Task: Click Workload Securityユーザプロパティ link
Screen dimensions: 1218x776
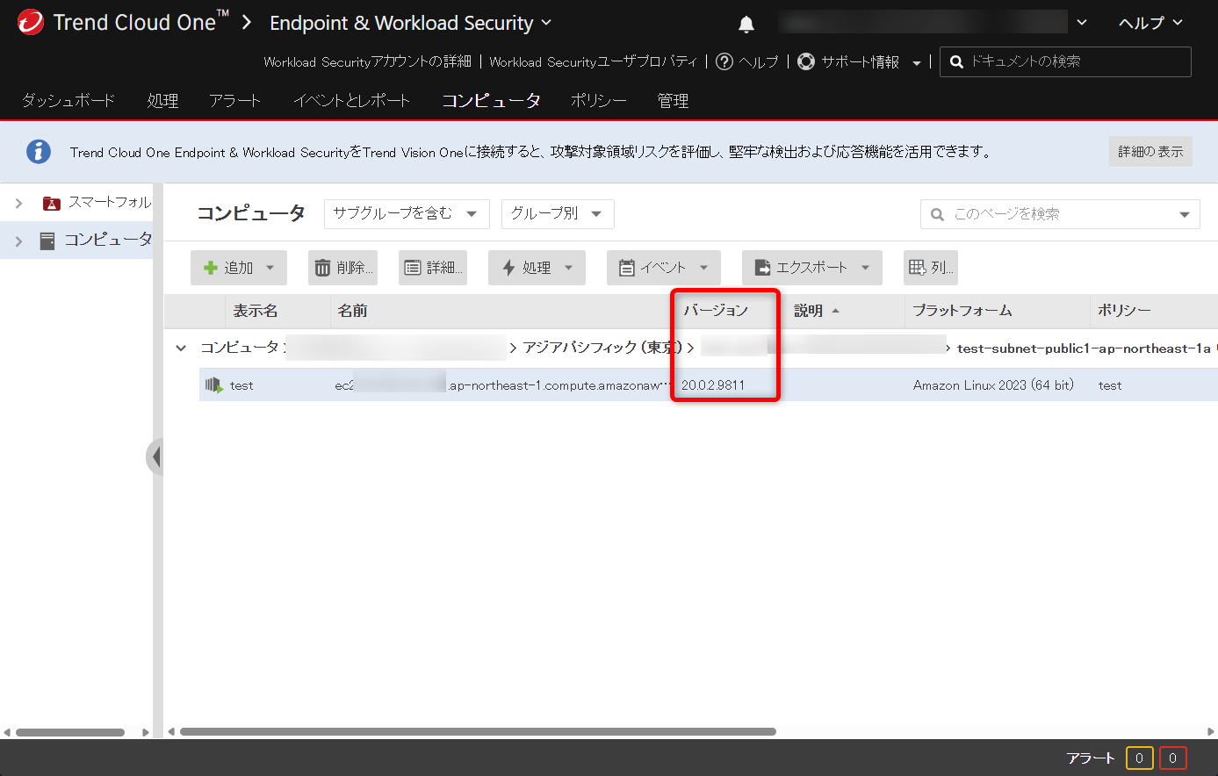Action: pyautogui.click(x=593, y=61)
